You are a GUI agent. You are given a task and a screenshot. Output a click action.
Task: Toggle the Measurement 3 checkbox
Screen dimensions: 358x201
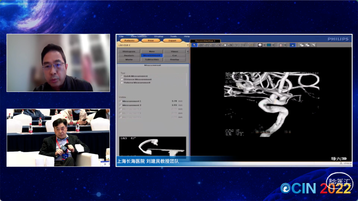pos(120,109)
